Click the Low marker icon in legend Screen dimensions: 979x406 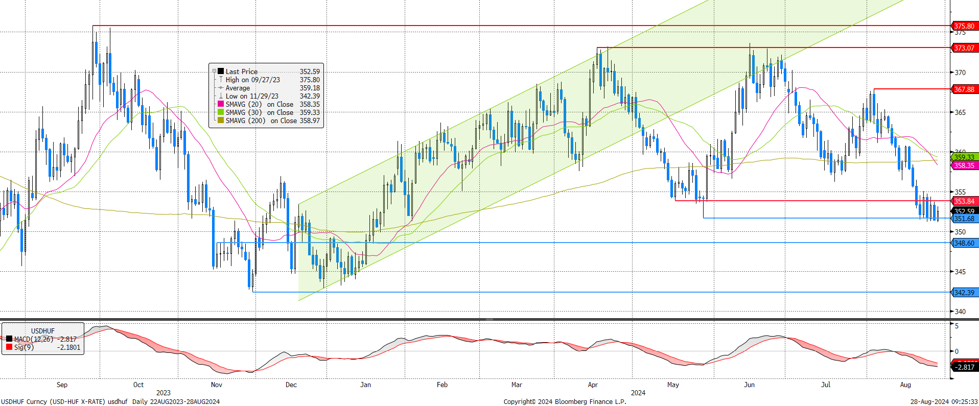pos(221,96)
